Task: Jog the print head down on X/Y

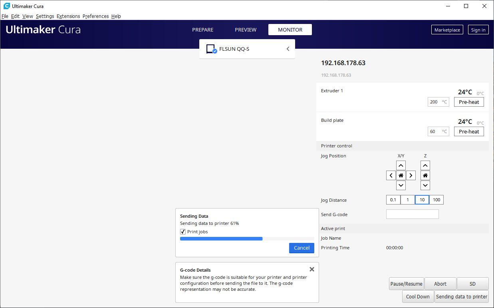Action: tap(401, 185)
